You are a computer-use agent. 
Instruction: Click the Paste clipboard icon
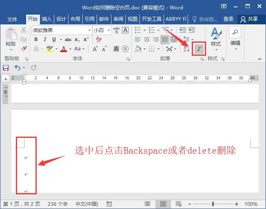click(x=11, y=34)
